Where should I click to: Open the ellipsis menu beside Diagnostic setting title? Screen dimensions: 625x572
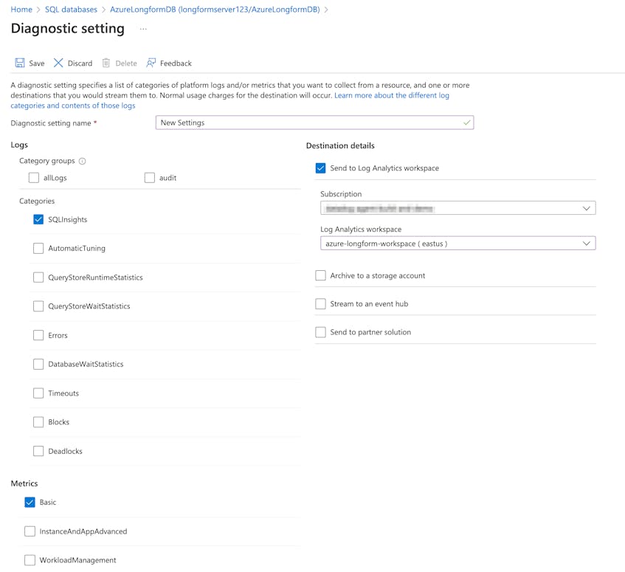click(143, 29)
